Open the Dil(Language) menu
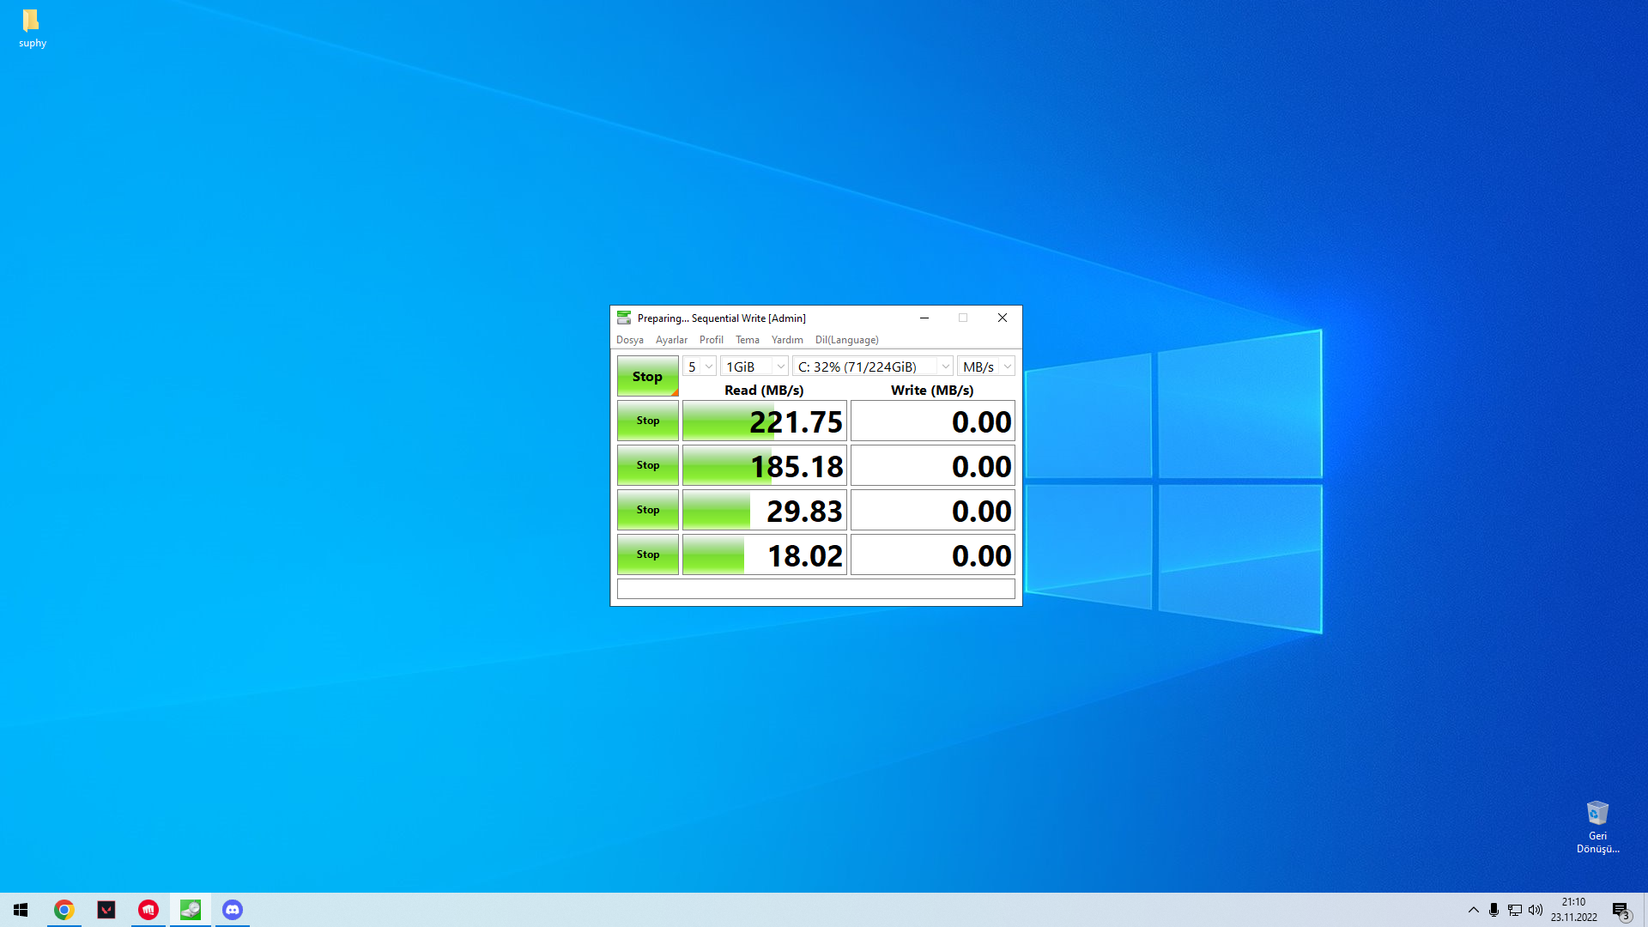Screen dimensions: 1648x927 (x=846, y=340)
